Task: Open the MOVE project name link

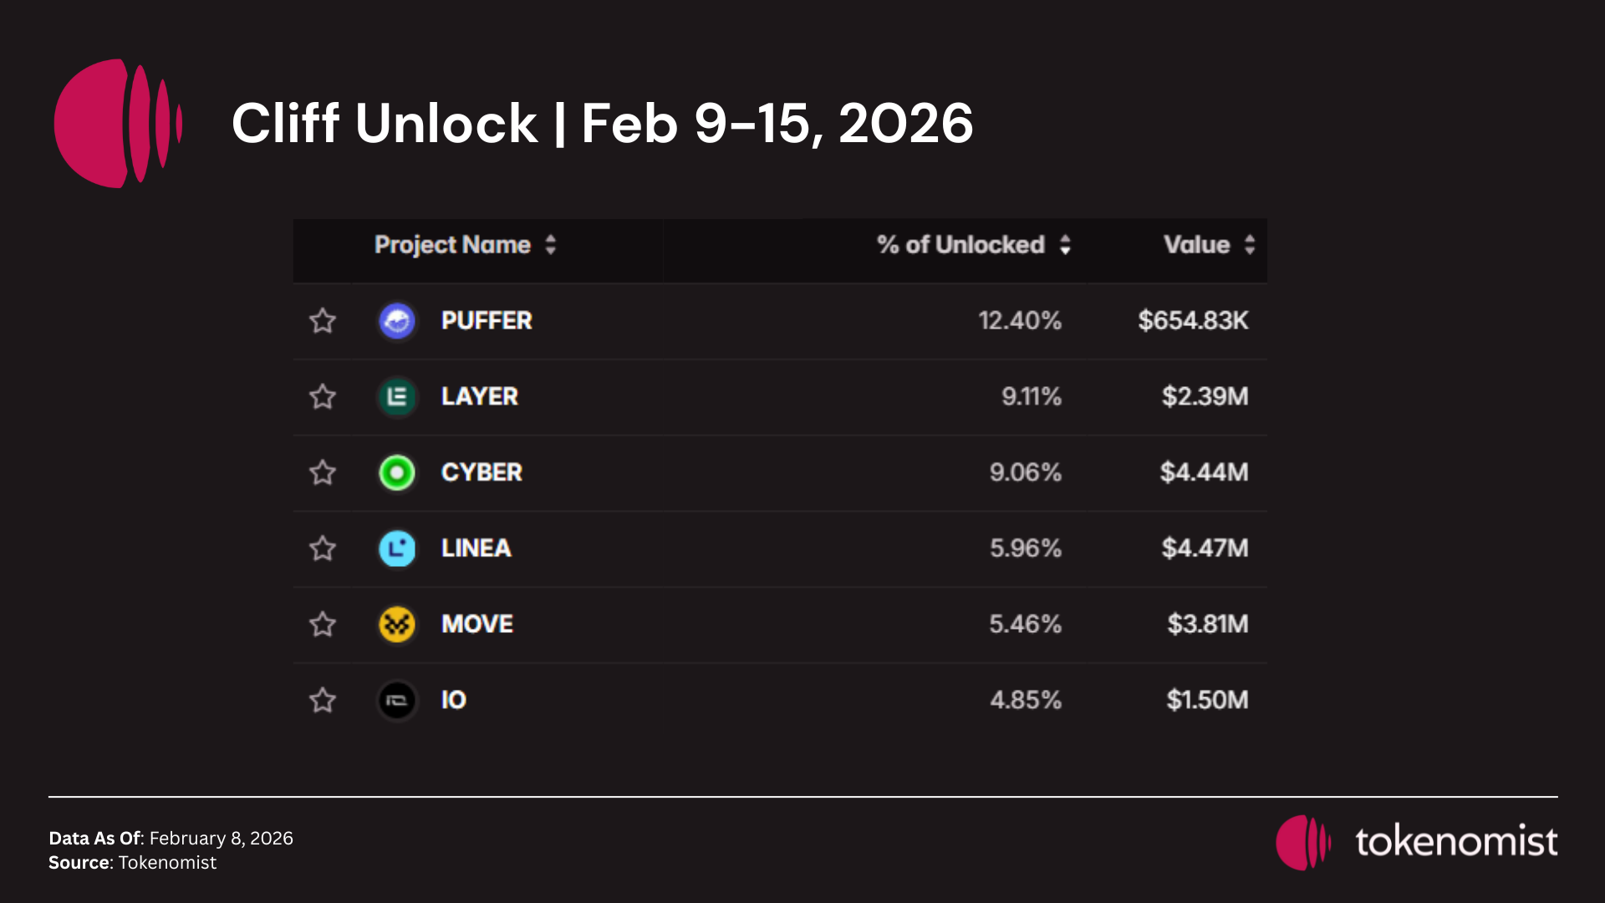Action: point(476,624)
